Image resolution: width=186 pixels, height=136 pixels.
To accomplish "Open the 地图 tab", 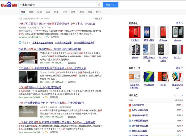I will (x=82, y=12).
